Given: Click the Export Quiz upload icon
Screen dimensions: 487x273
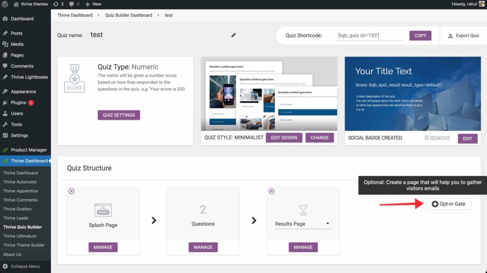Looking at the screenshot, I should 450,36.
